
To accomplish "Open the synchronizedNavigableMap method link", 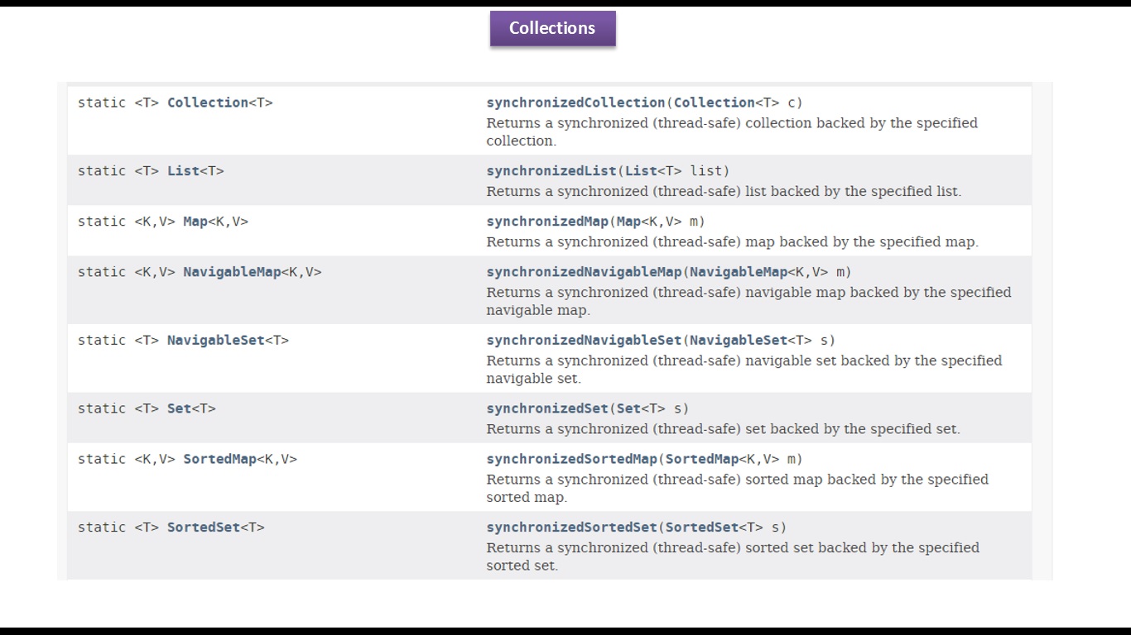I will (584, 272).
